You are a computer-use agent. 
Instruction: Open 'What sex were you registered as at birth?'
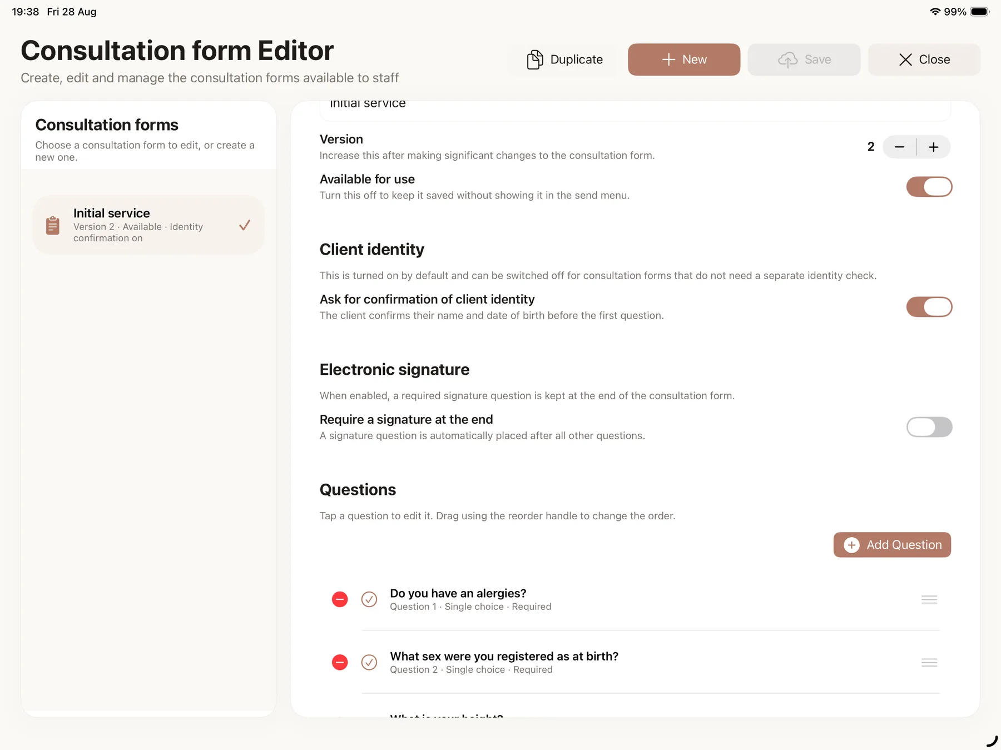tap(635, 662)
